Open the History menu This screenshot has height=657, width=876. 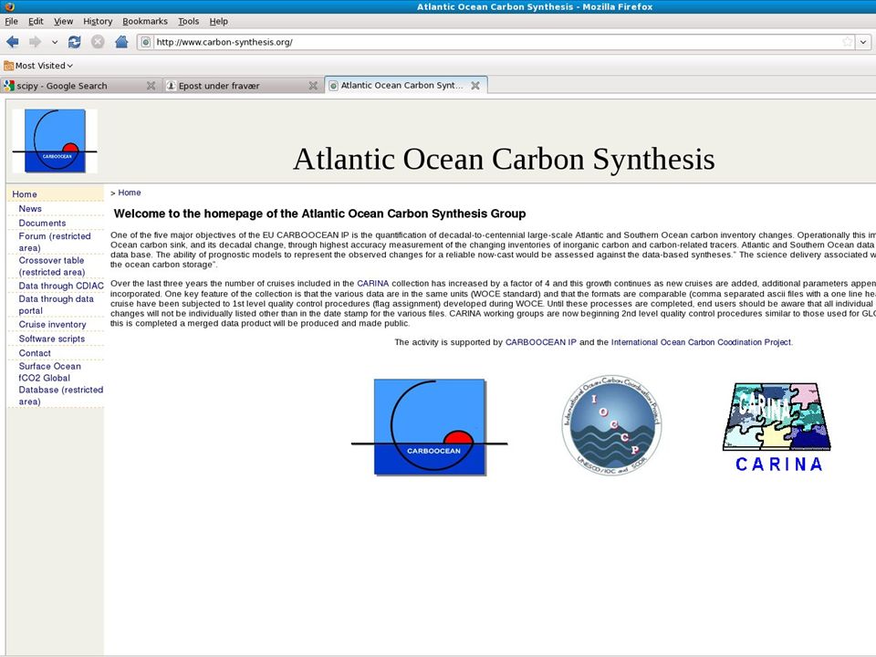(x=98, y=21)
